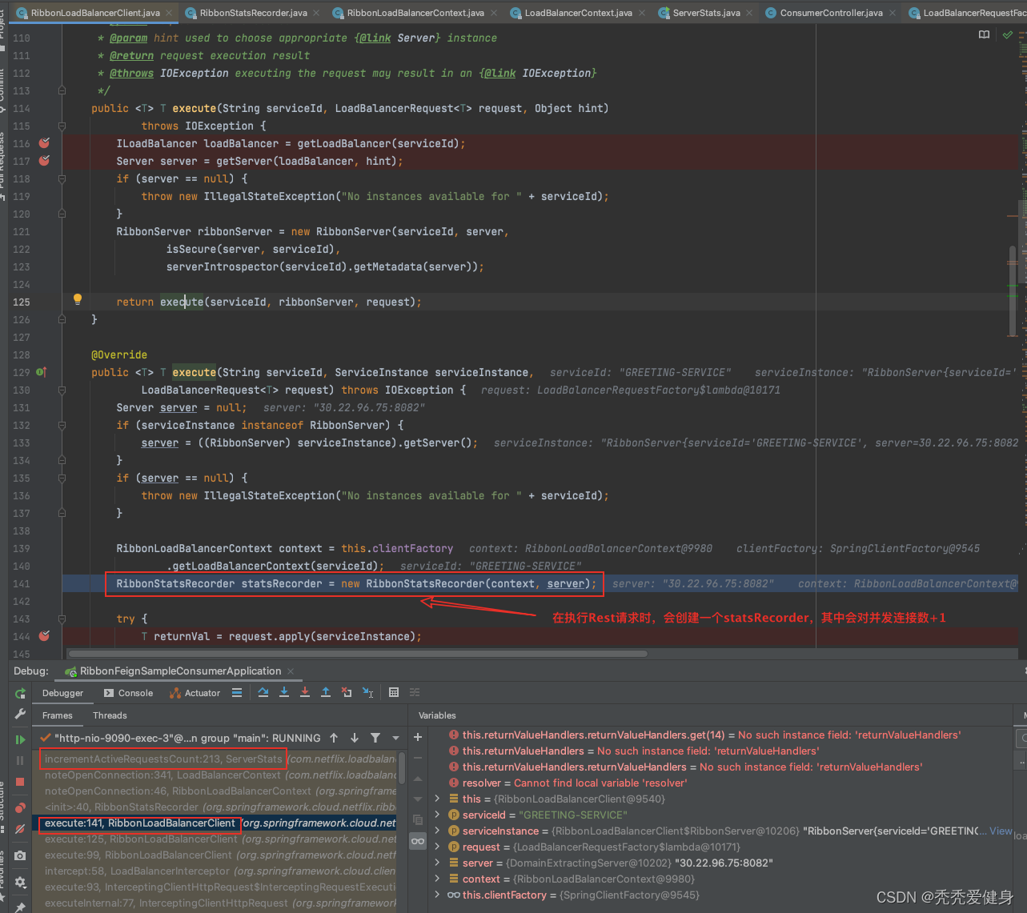The image size is (1027, 913).
Task: Remove watch with the minus icon
Action: tap(418, 758)
